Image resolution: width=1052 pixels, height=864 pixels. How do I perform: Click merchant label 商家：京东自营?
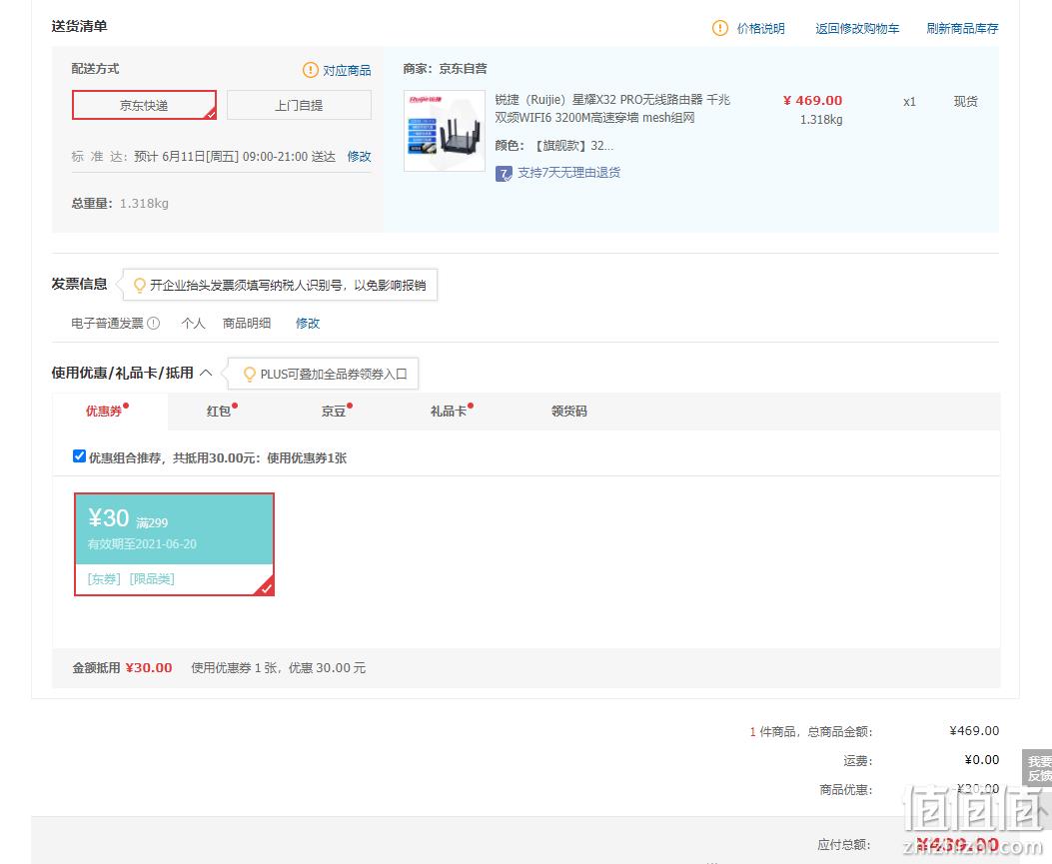[x=446, y=69]
